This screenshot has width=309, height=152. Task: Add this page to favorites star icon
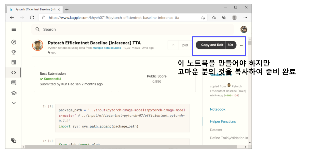pyautogui.click(x=203, y=18)
